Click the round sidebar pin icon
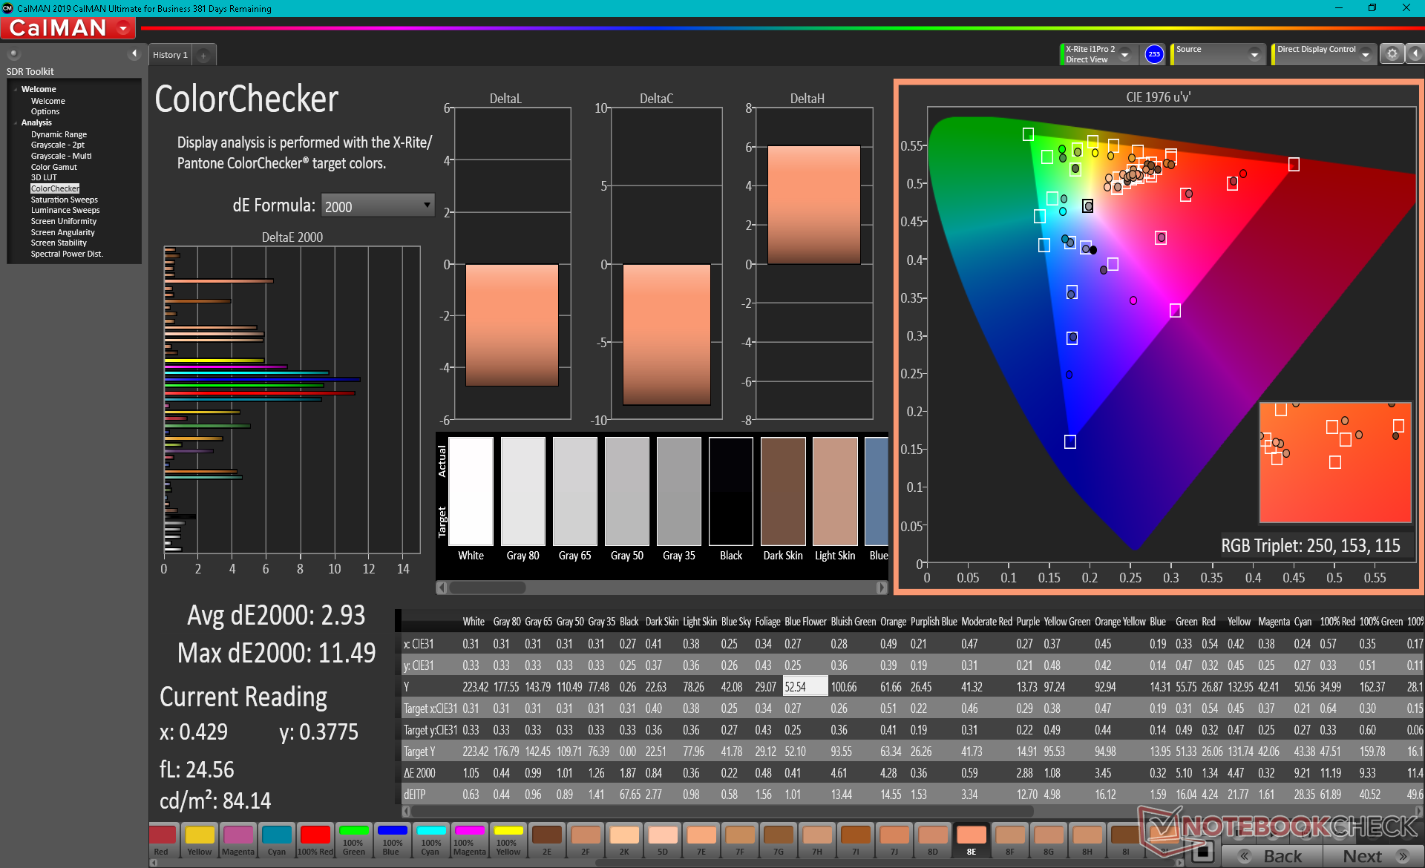 [13, 53]
